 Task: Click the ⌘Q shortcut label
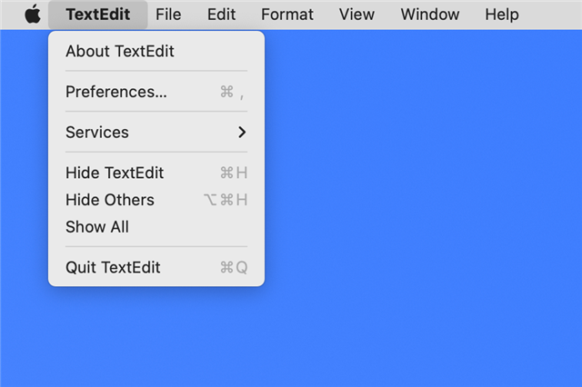point(234,267)
